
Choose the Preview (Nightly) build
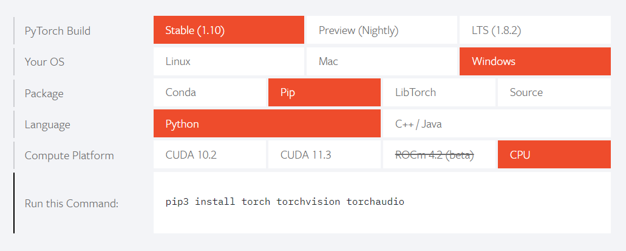point(382,30)
